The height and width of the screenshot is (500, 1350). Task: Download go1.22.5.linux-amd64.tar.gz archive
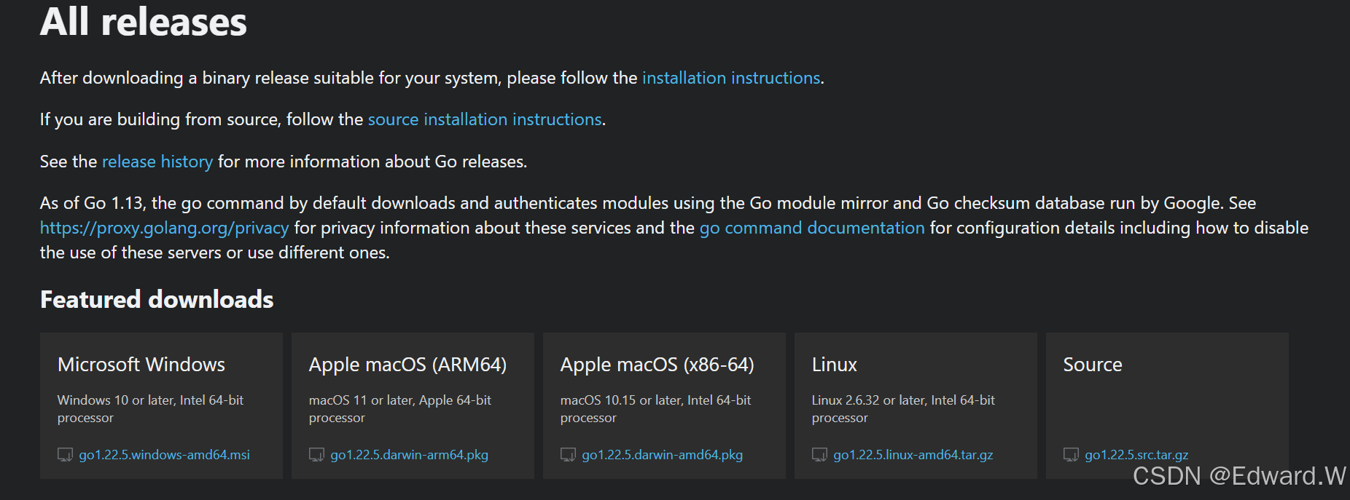coord(913,455)
